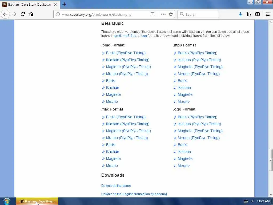Click Download the game link
Image resolution: width=273 pixels, height=205 pixels.
point(116,186)
